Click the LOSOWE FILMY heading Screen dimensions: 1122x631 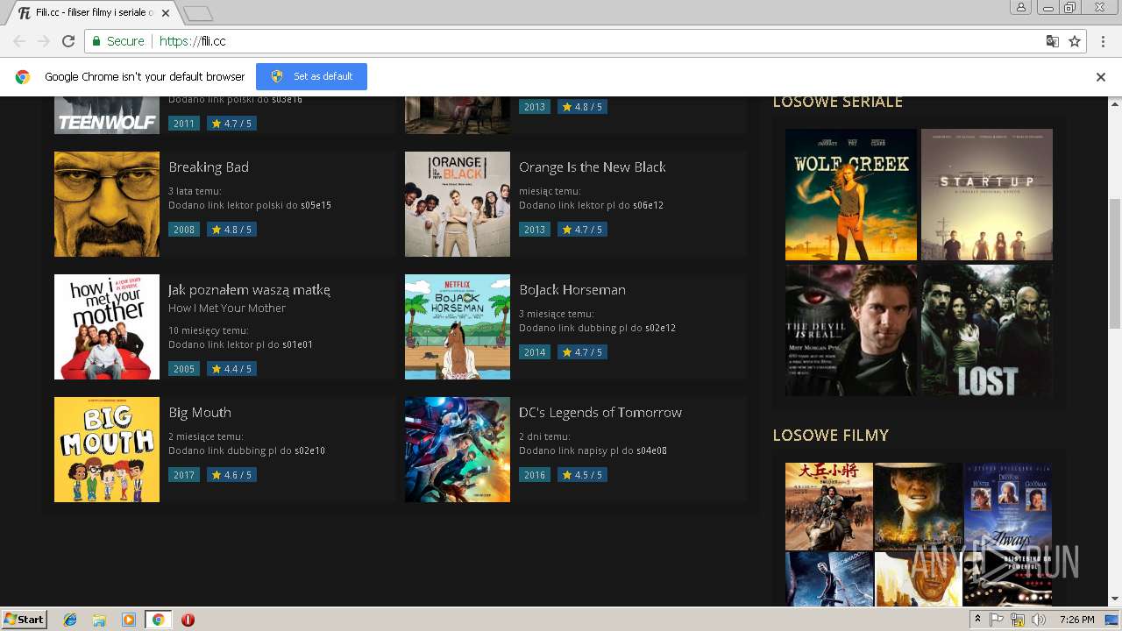(831, 435)
